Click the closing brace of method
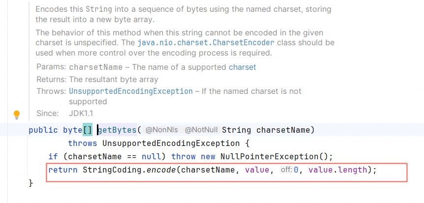Screen dimensions: 424x203 [x=31, y=183]
